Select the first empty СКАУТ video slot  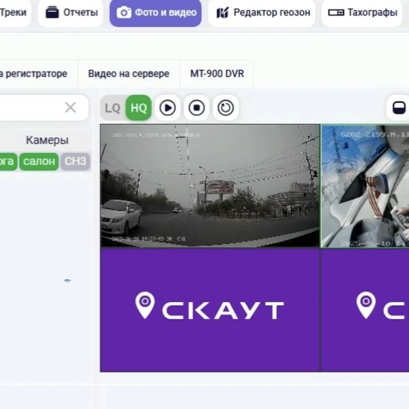[210, 310]
